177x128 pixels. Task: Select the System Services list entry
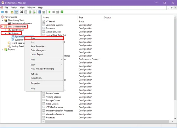[53, 32]
